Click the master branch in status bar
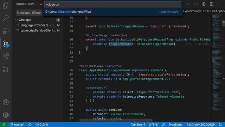Viewport: 225px width, 127px height. (17, 125)
